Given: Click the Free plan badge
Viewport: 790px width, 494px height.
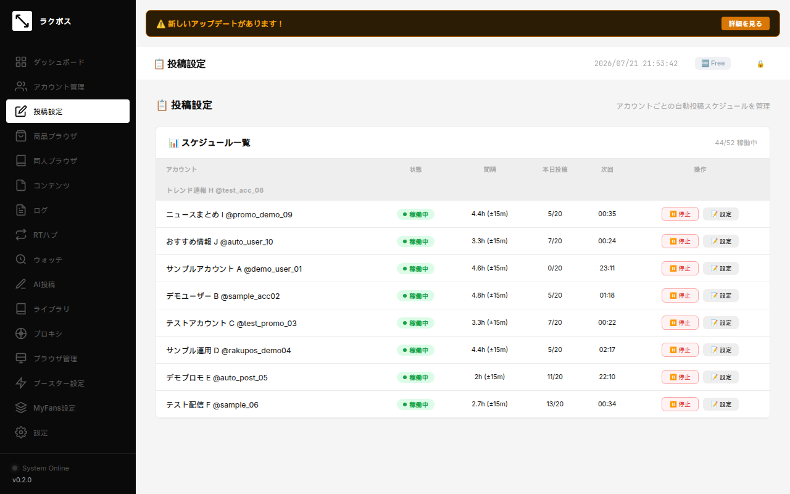Looking at the screenshot, I should tap(713, 63).
